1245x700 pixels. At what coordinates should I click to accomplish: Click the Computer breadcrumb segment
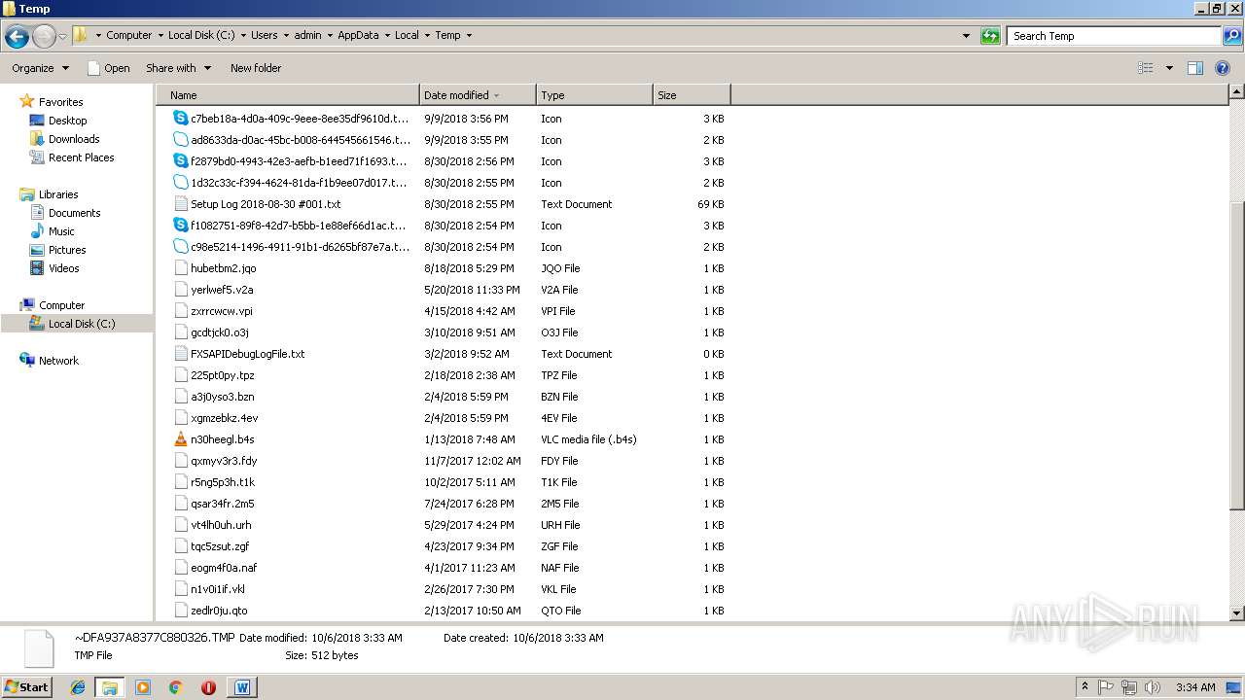(x=128, y=35)
